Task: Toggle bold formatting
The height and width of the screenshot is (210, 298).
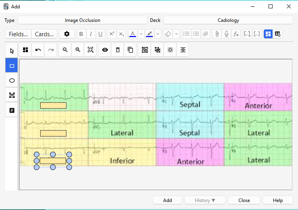Action: tap(82, 34)
